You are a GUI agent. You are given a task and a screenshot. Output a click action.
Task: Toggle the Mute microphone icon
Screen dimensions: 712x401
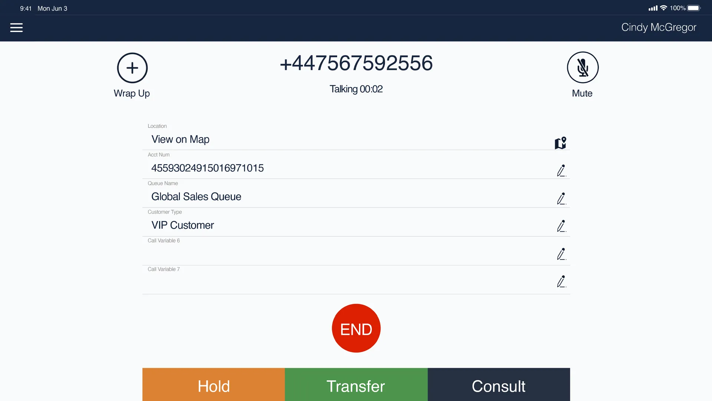click(x=583, y=68)
